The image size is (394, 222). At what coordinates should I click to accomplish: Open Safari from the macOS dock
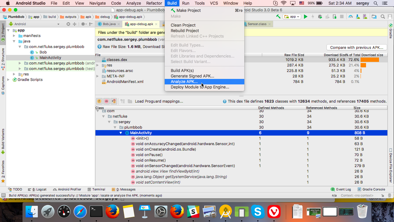point(80,212)
